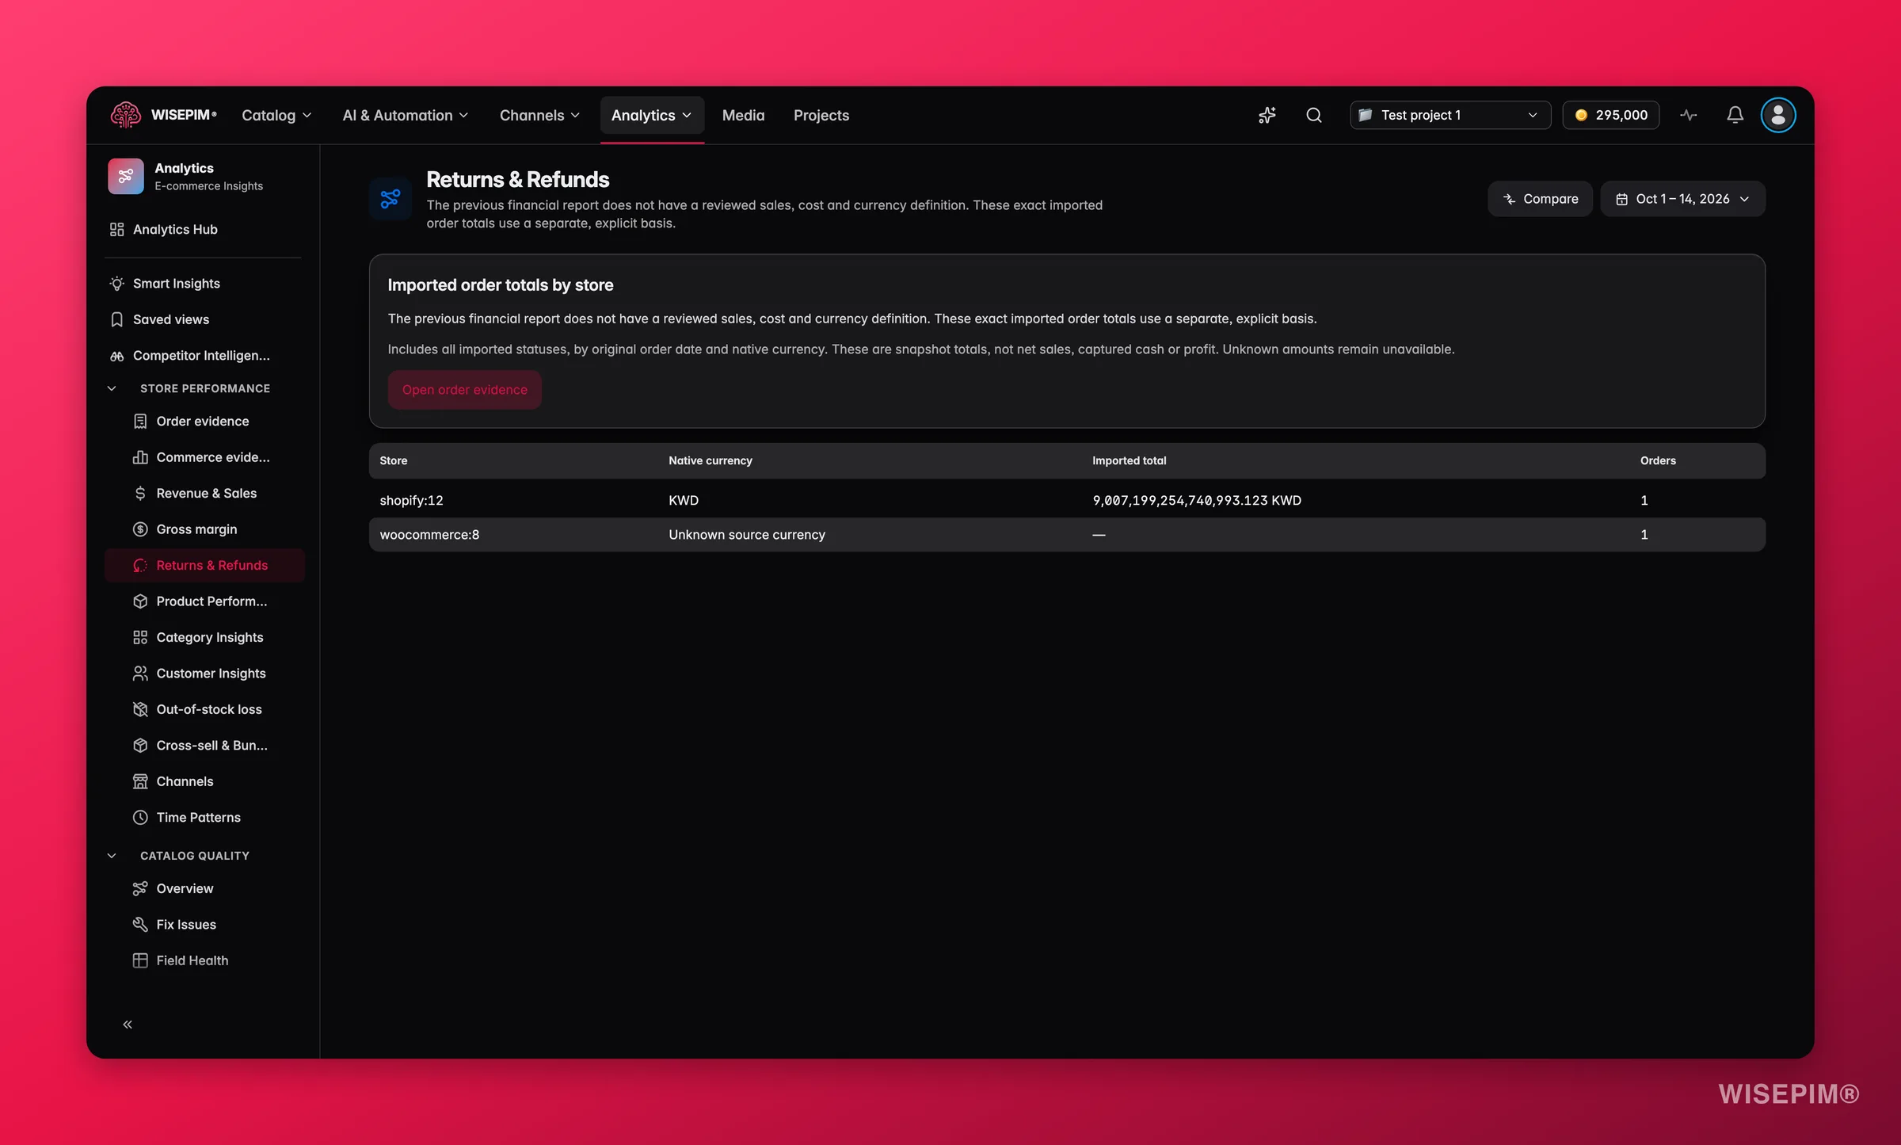Screen dimensions: 1901x1145
Task: Click the Time Patterns clock icon
Action: 140,817
